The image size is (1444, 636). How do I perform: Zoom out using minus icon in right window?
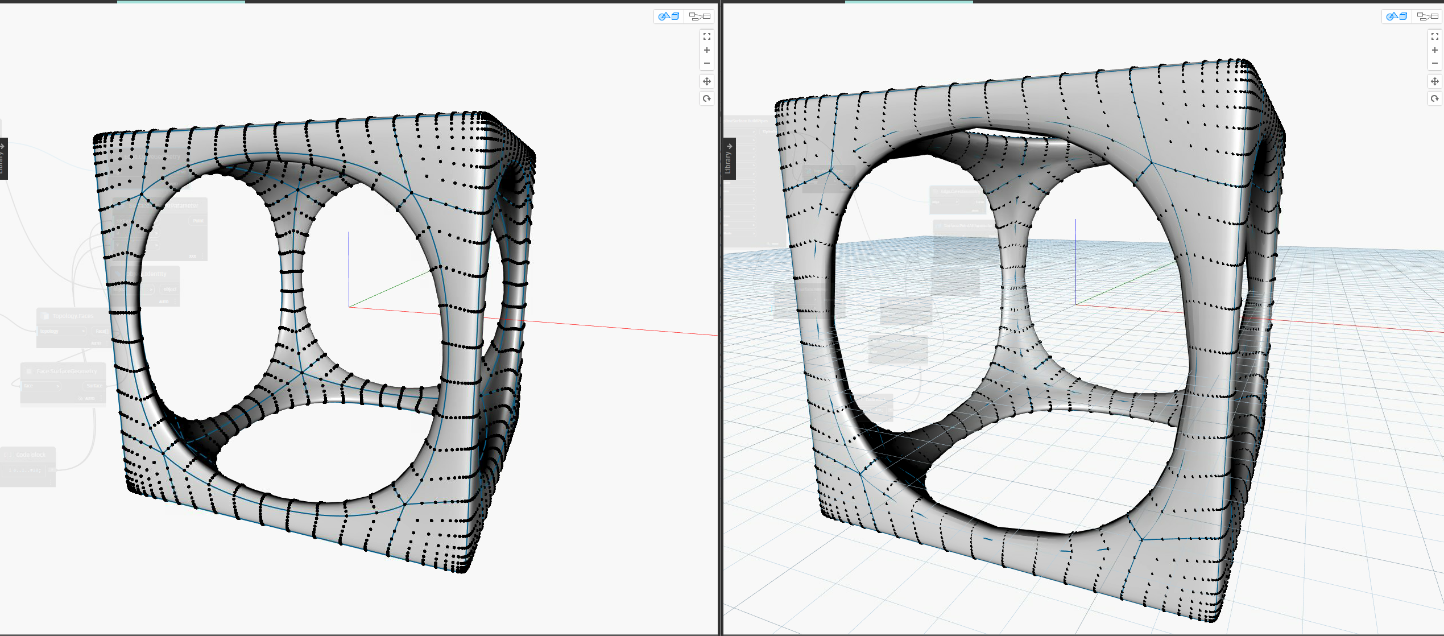(1435, 64)
